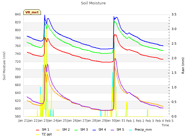Click the red SM 1 legend swatch

click(38, 130)
